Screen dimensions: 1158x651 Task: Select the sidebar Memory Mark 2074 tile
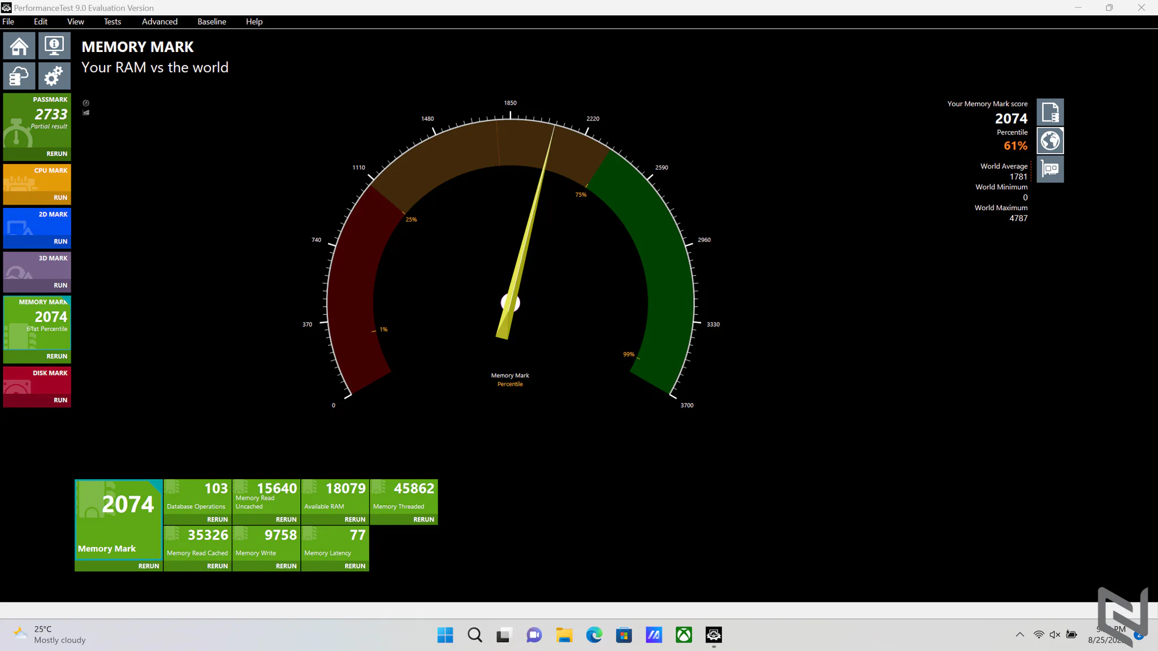[37, 323]
